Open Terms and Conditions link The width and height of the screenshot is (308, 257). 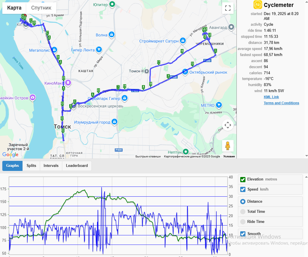point(281,103)
